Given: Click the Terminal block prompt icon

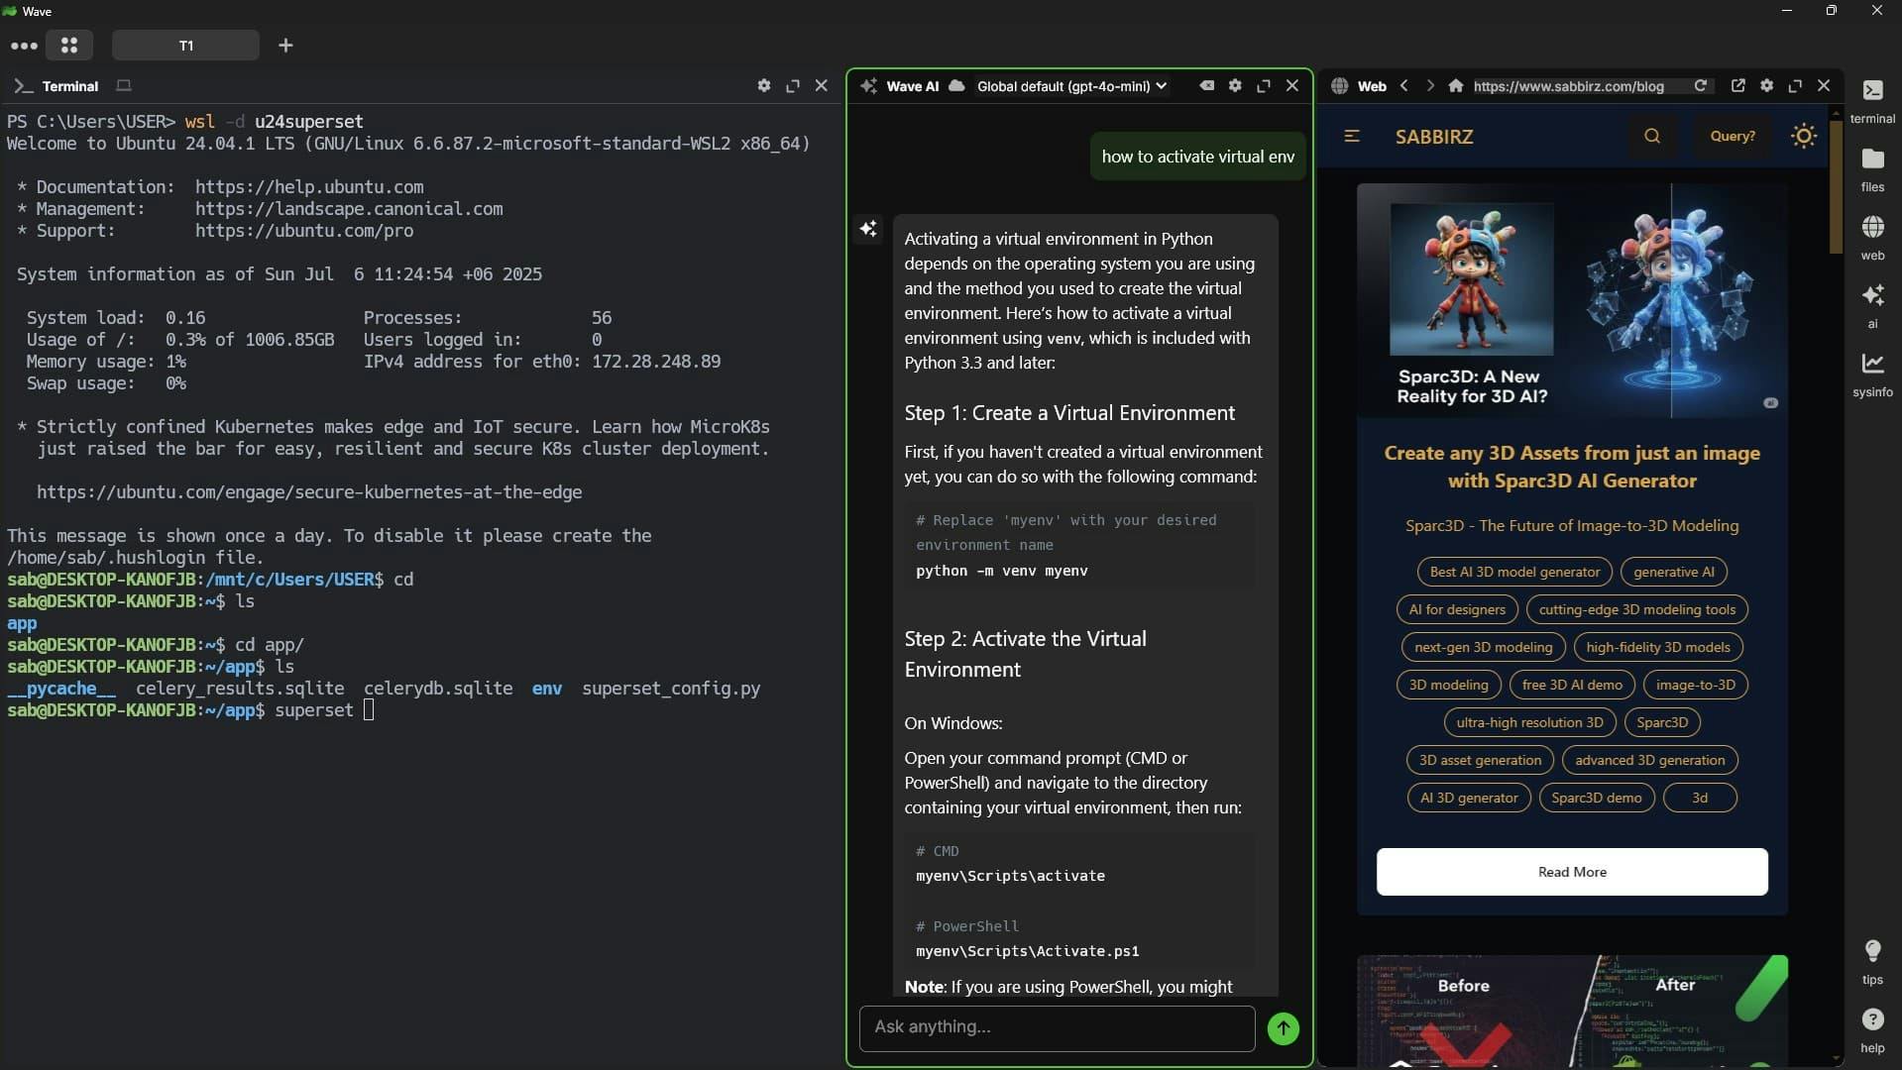Looking at the screenshot, I should 24,86.
